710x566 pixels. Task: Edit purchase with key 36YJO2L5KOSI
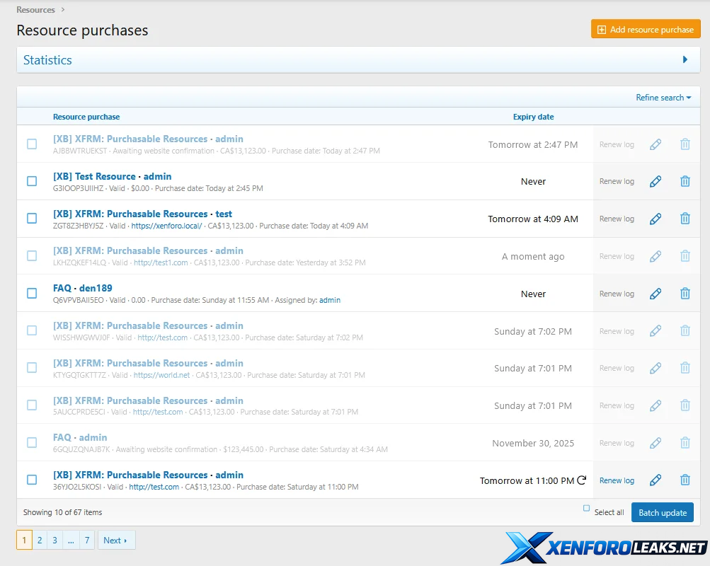tap(655, 480)
